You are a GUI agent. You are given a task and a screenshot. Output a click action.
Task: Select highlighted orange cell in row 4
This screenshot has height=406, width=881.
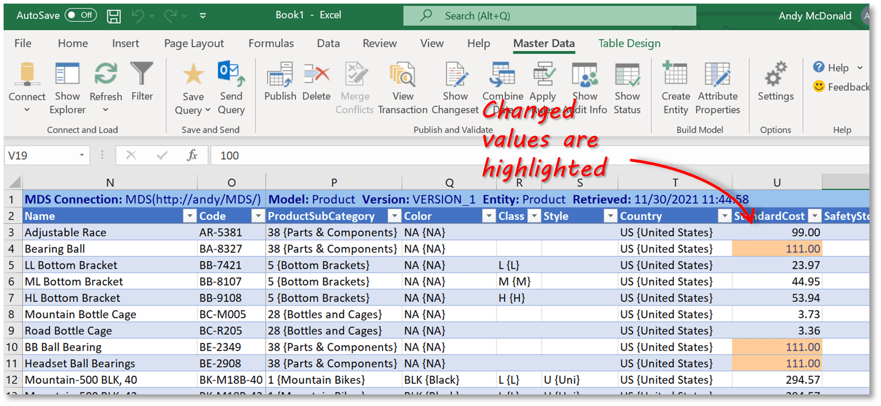pos(777,249)
